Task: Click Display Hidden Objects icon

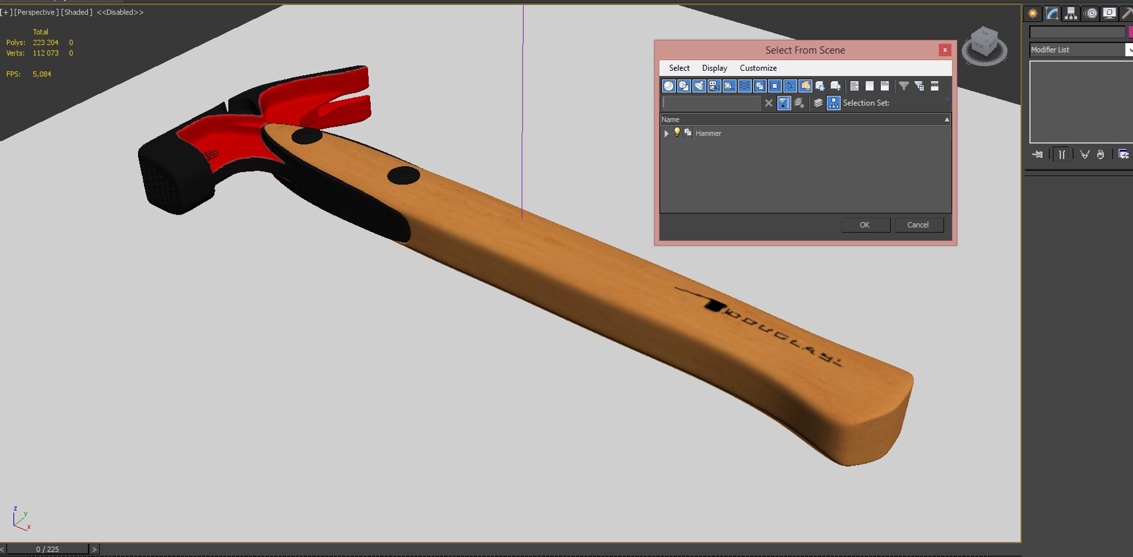Action: [836, 86]
